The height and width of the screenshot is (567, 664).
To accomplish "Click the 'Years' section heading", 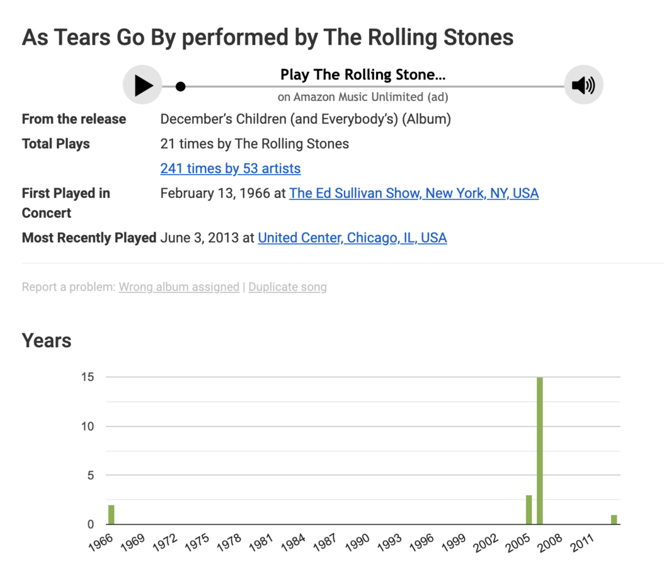I will [47, 341].
